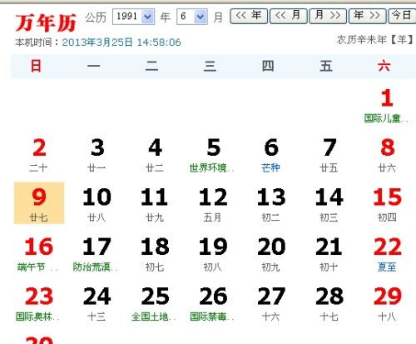Select date 7 with lunar 廿五
Image resolution: width=416 pixels, height=344 pixels.
tap(329, 155)
